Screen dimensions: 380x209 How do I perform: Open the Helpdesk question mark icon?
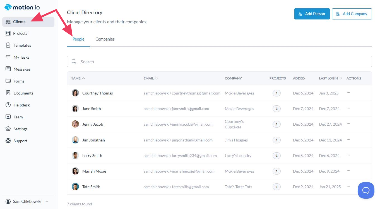tap(8, 105)
